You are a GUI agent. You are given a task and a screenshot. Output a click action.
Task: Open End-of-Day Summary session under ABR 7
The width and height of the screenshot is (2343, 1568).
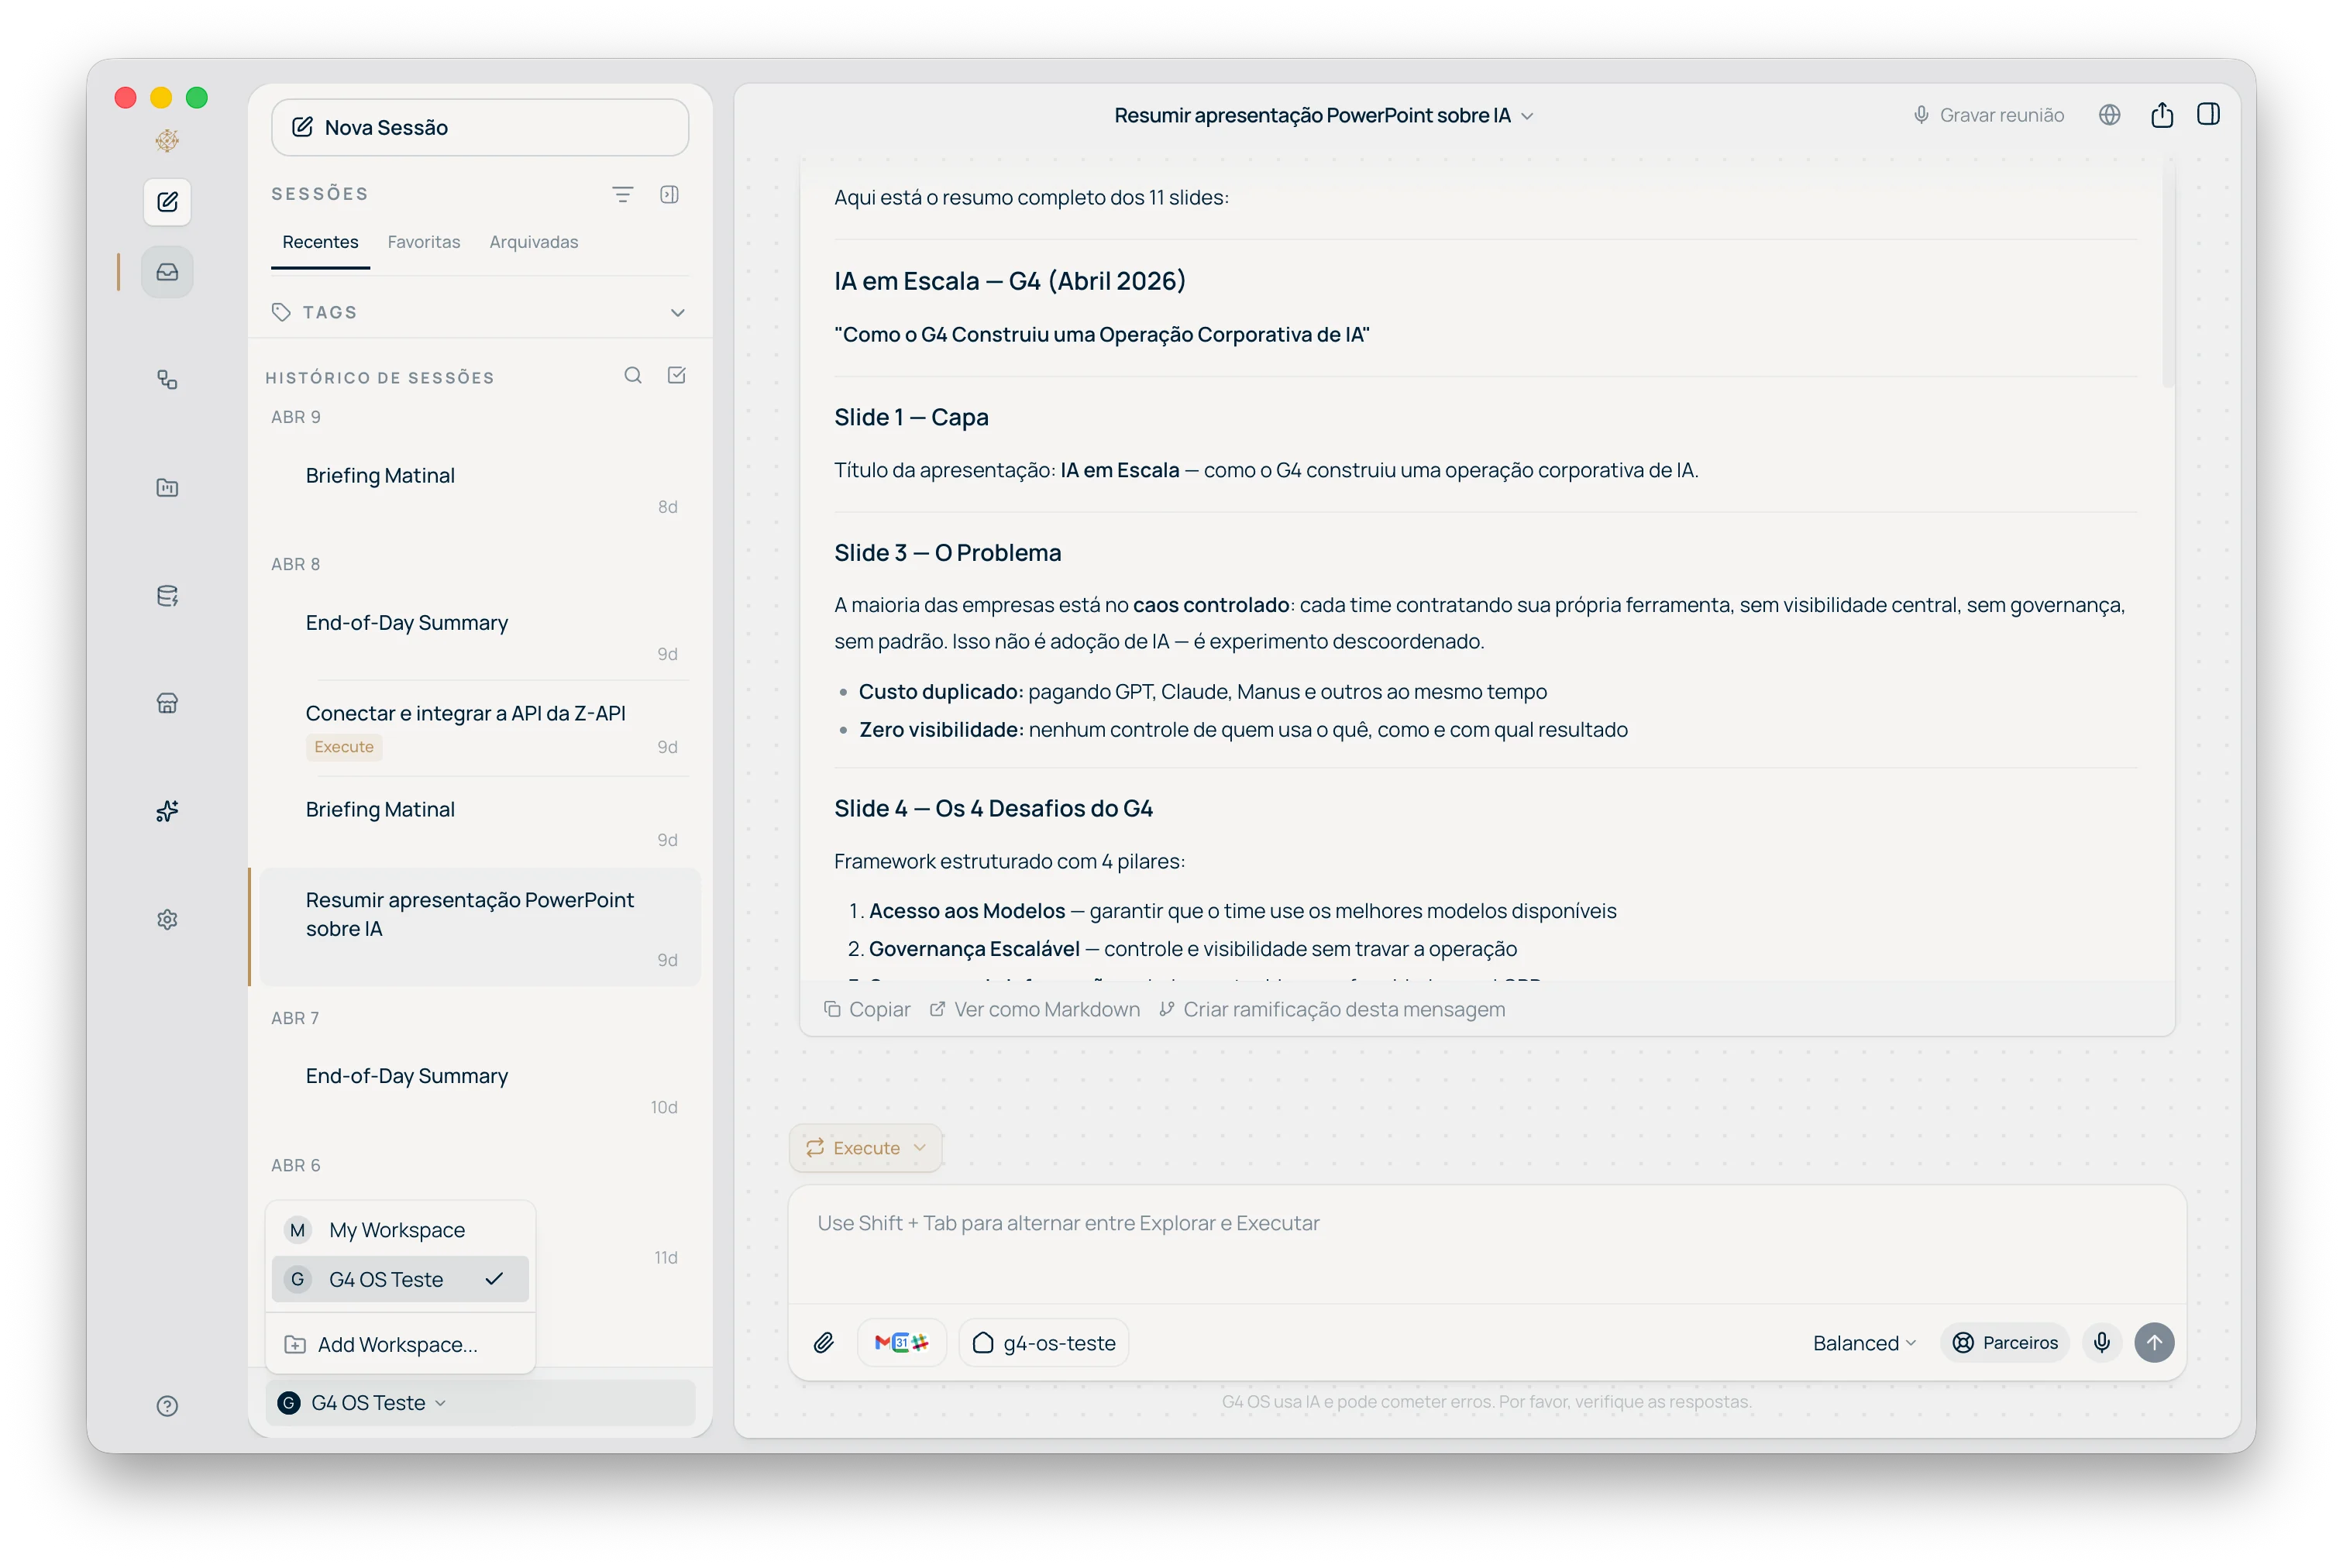point(480,1089)
